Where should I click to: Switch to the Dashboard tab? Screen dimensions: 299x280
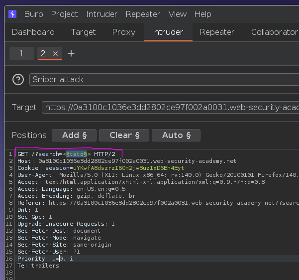click(33, 32)
